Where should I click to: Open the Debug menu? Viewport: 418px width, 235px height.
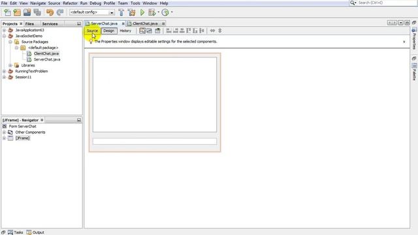(x=95, y=3)
